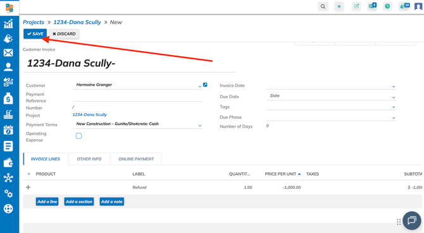Switch to the OTHER INFO tab

tap(89, 159)
